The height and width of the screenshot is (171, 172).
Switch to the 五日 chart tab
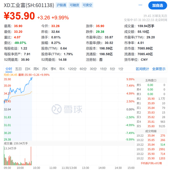(x=18, y=69)
